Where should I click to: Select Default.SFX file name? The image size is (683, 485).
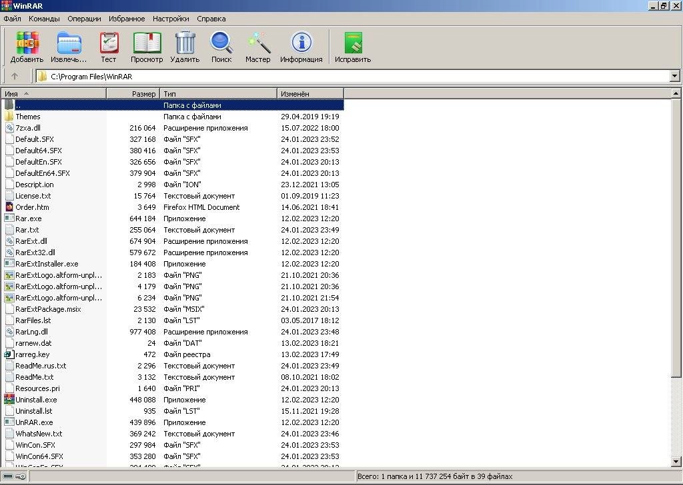point(35,139)
